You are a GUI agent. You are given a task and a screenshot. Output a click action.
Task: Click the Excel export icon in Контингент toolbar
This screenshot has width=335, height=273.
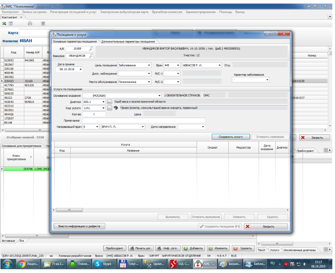[4, 23]
